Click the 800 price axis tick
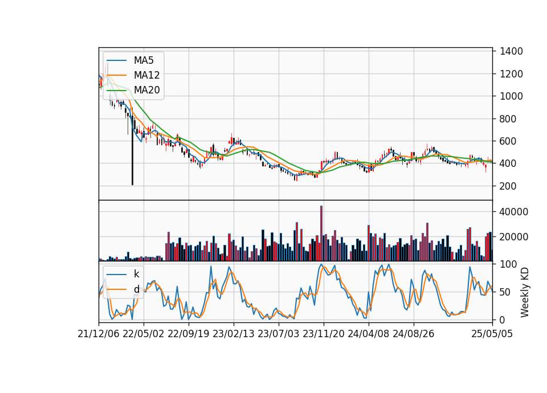Viewport: 547px width, 393px height. tap(508, 119)
